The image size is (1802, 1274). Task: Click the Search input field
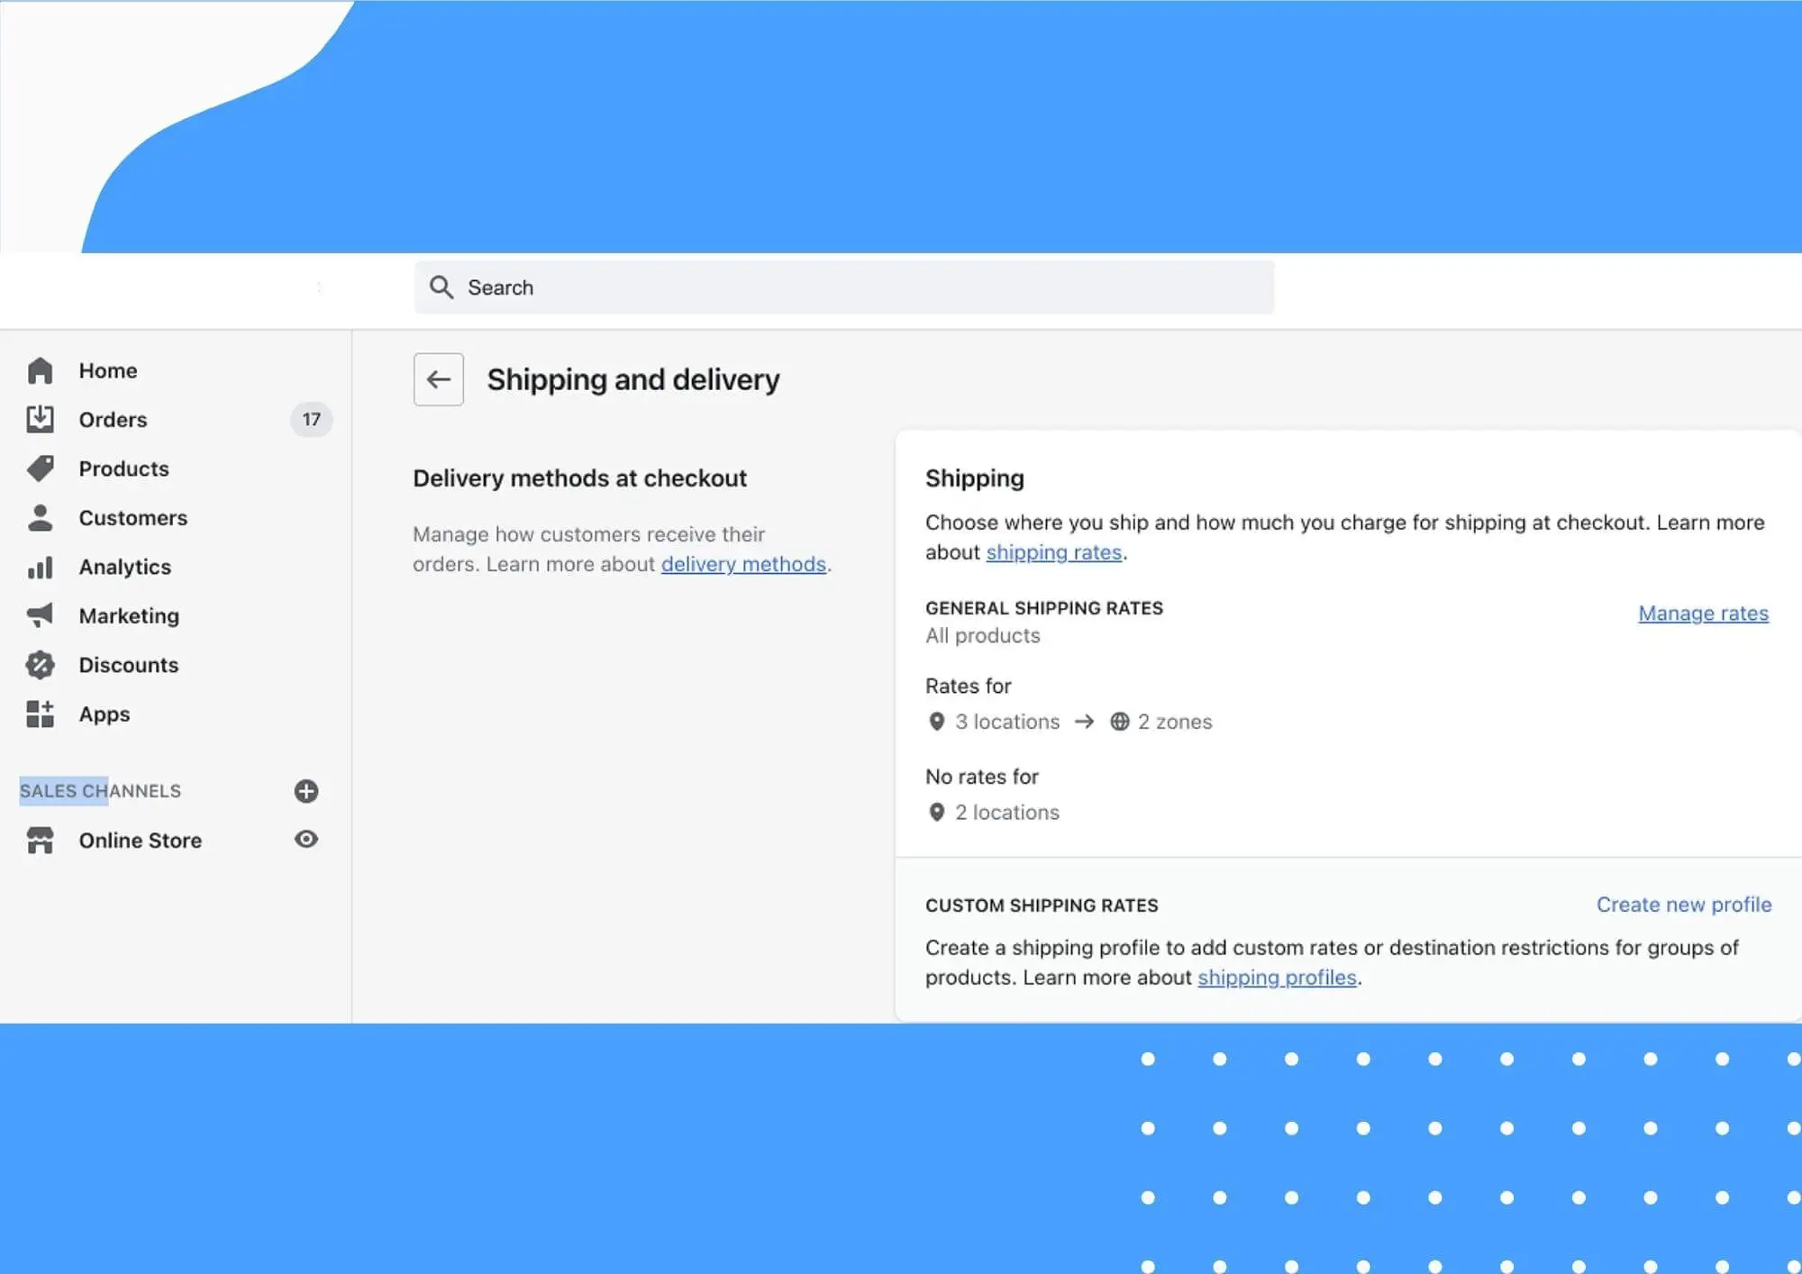[843, 287]
